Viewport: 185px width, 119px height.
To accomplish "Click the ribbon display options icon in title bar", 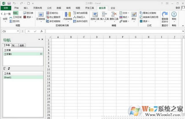I will 167,3.
